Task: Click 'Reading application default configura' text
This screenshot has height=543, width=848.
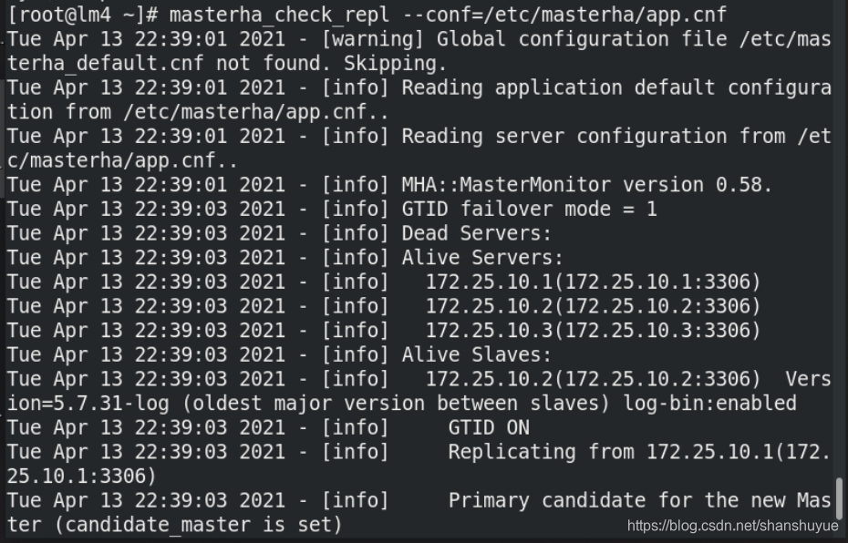Action: 616,87
